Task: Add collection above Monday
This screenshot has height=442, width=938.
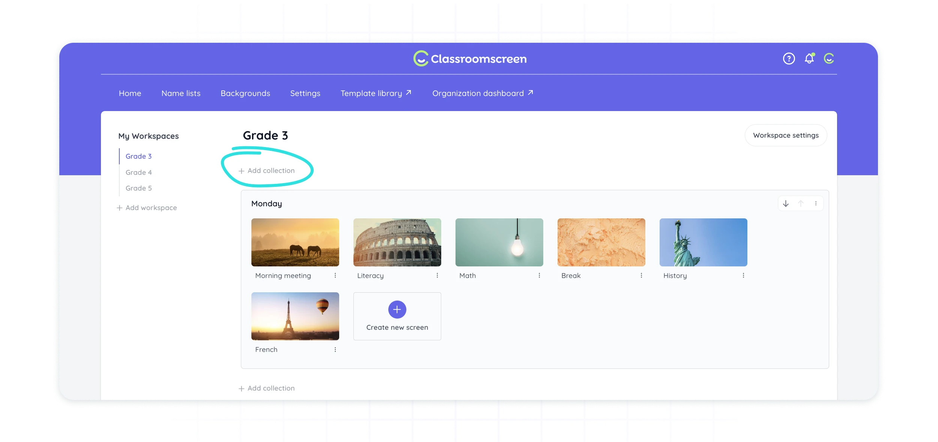Action: [x=266, y=170]
